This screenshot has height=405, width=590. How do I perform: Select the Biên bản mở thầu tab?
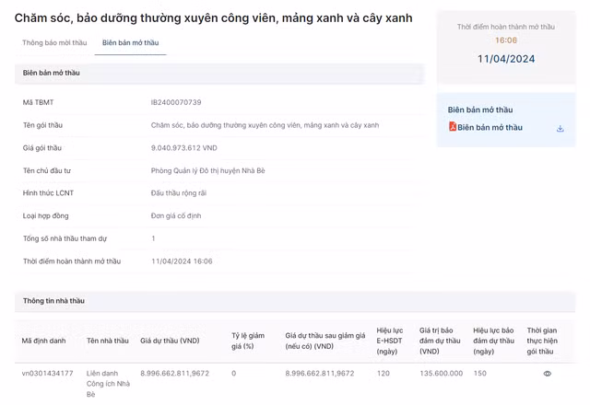pos(130,42)
